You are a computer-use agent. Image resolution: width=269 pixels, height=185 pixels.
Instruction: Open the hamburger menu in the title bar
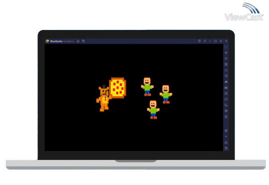[x=205, y=41]
